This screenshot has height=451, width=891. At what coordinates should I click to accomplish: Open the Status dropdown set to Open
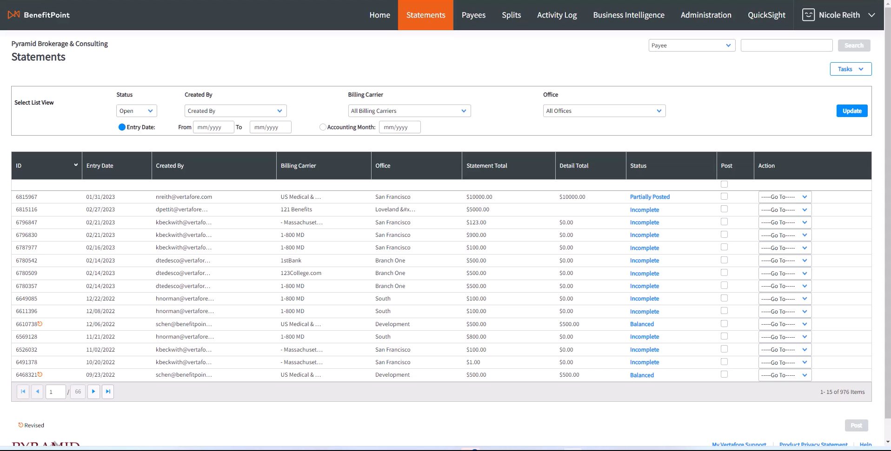point(136,111)
